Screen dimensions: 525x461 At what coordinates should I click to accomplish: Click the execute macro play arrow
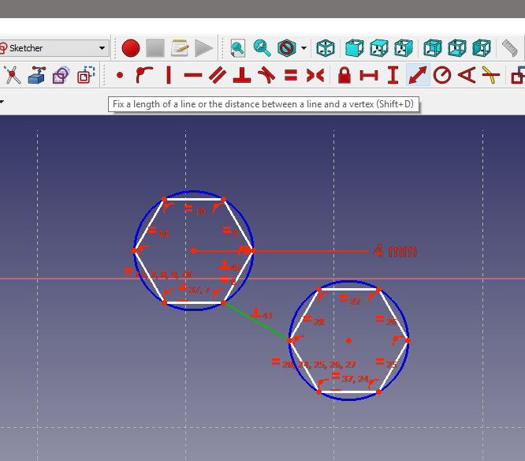point(204,48)
